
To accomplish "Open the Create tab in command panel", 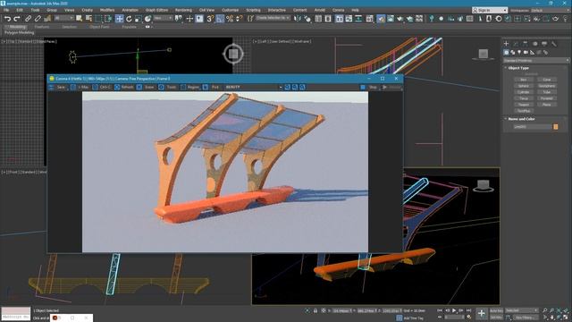I will tap(507, 44).
